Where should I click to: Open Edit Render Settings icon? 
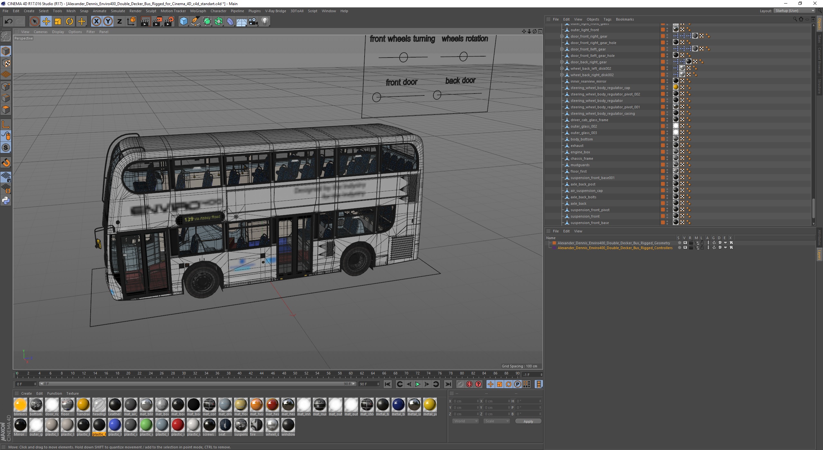169,21
